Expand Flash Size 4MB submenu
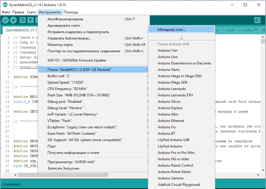The image size is (266, 189). point(93,95)
